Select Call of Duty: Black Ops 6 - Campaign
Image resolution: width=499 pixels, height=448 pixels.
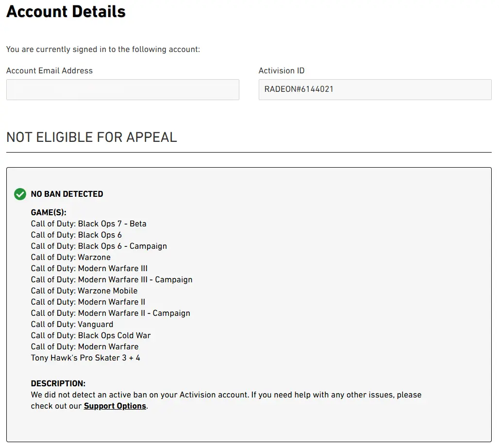click(99, 246)
